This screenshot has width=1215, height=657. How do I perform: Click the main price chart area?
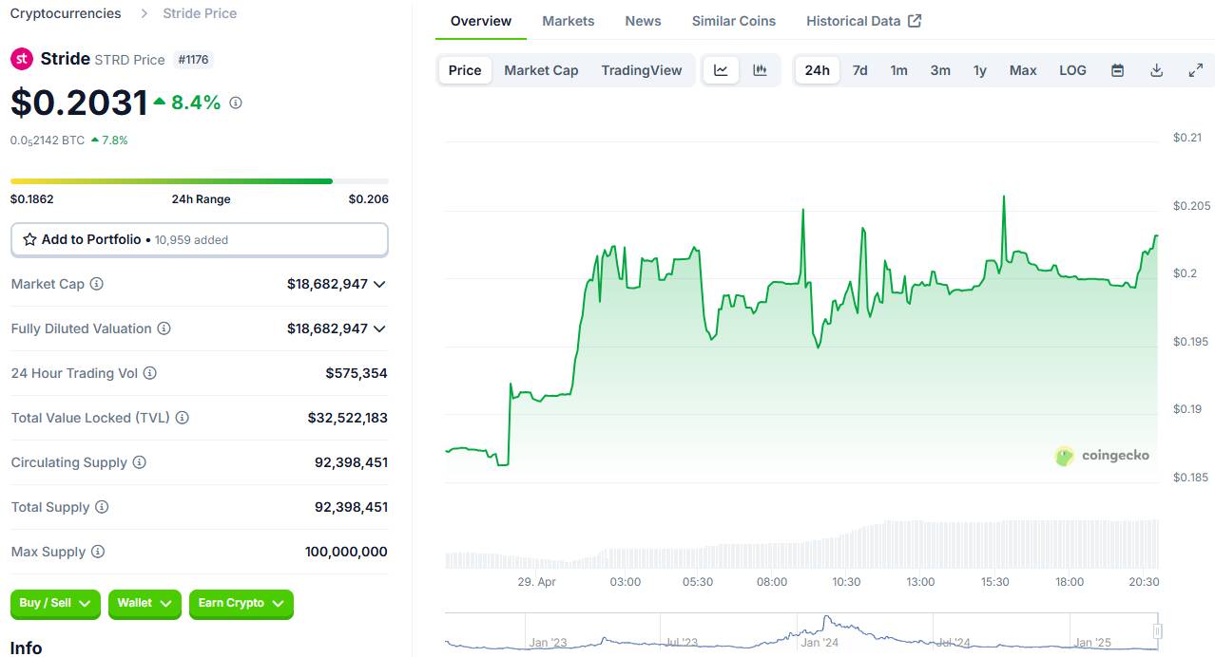801,313
